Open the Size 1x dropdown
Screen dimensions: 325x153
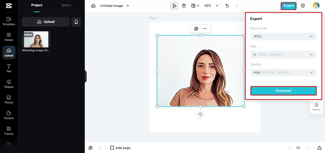point(283,54)
